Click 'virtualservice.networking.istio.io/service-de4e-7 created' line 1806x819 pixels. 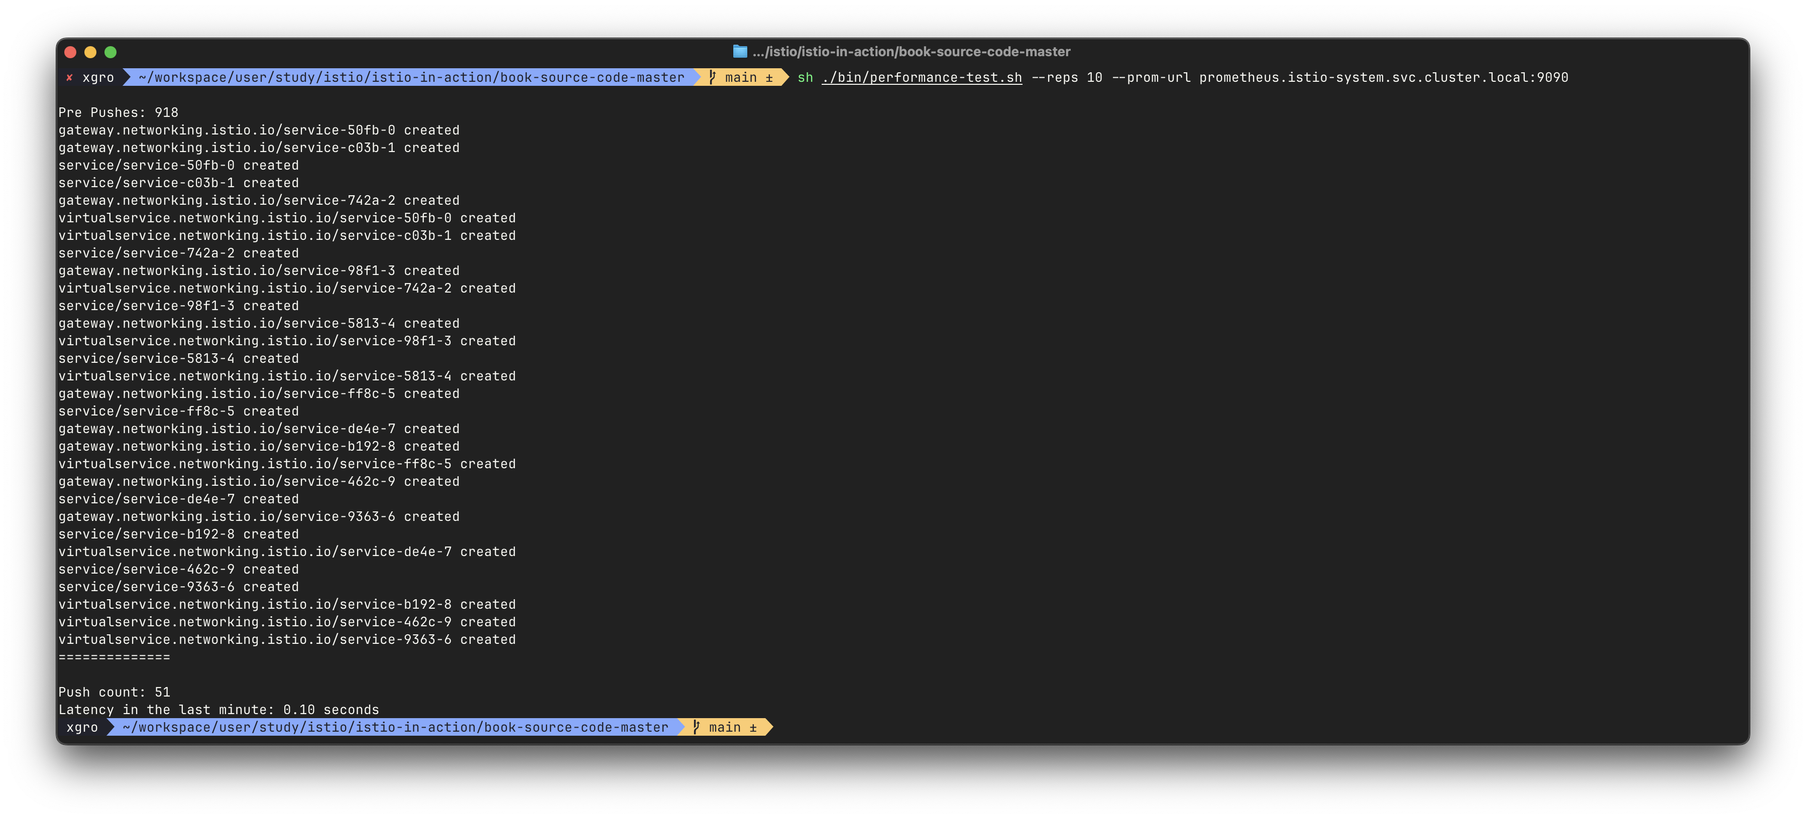(x=287, y=552)
